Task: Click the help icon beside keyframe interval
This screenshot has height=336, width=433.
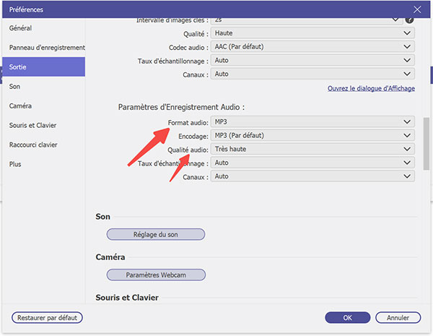Action: pos(409,20)
